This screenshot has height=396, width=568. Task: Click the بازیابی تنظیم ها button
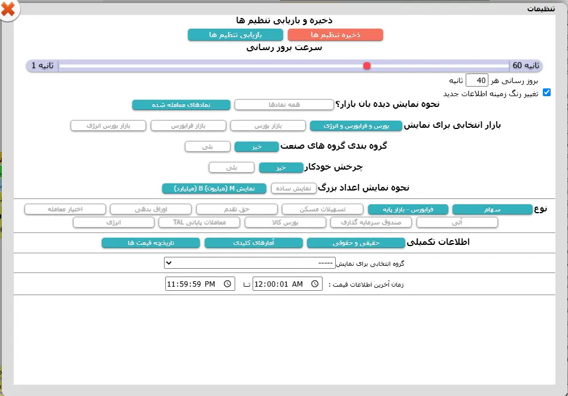[x=235, y=35]
